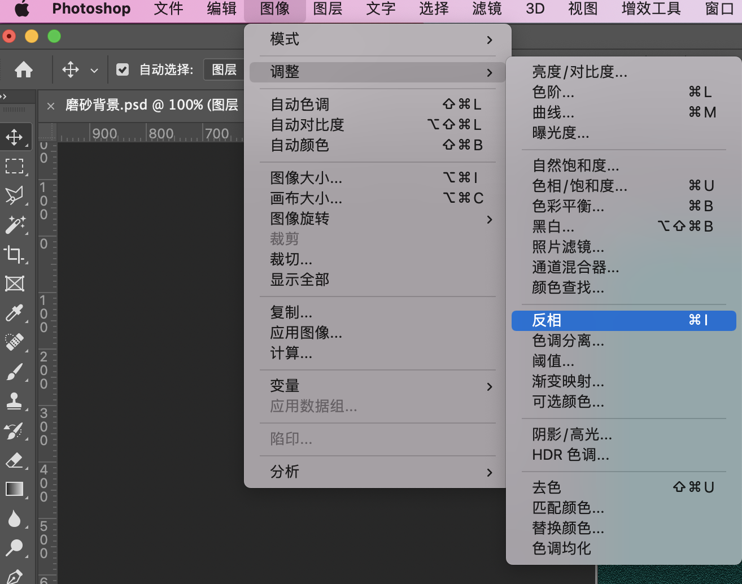Screen dimensions: 742x584
Task: Select 渐变映射... adjustment
Action: click(624, 381)
